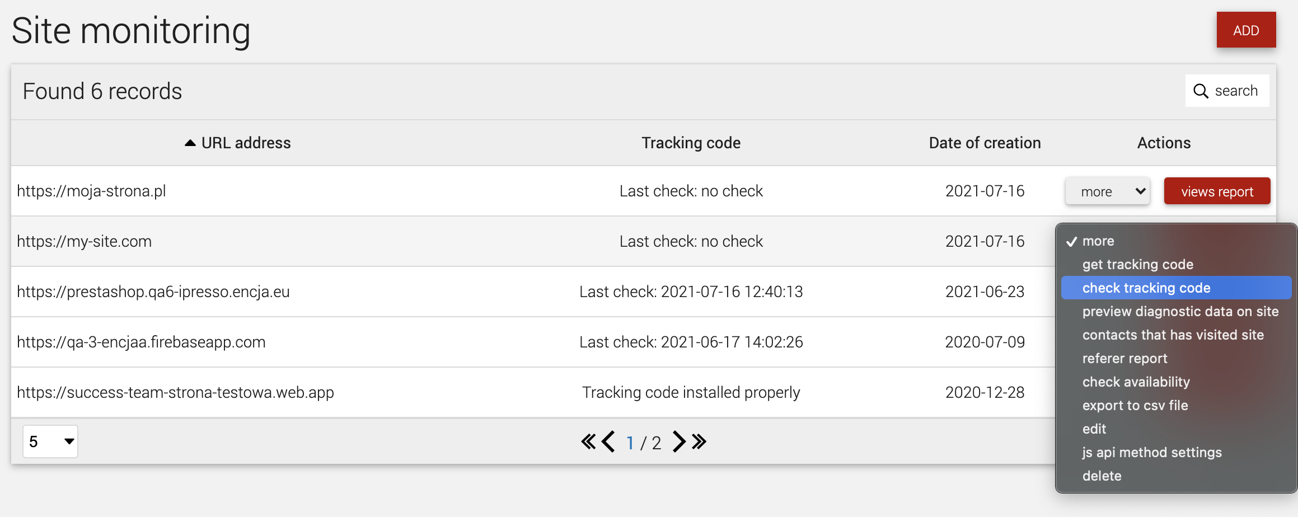Screen dimensions: 1298x517
Task: Choose 'contacts that has visited site'
Action: (1173, 335)
